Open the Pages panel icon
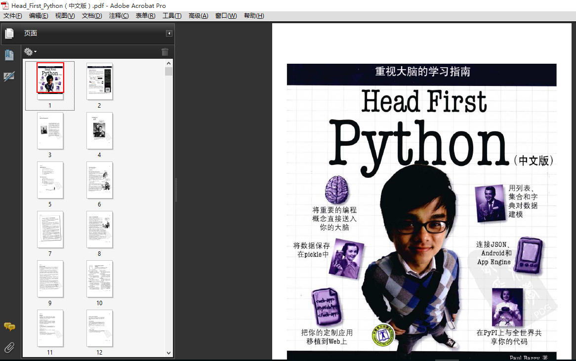Image resolution: width=576 pixels, height=361 pixels. pyautogui.click(x=9, y=34)
